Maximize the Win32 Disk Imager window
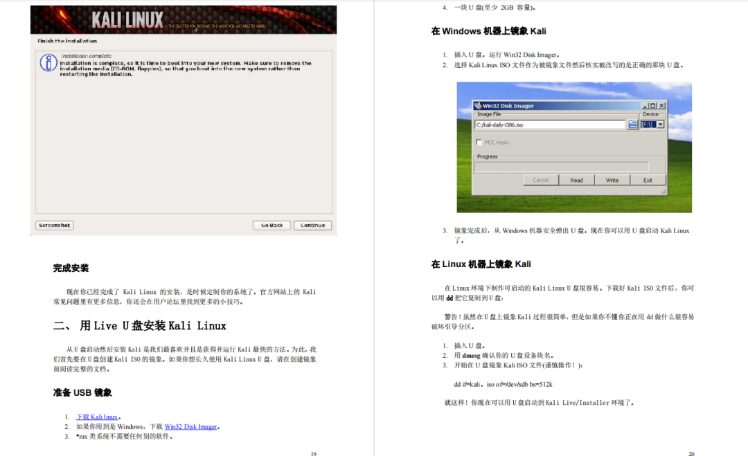The height and width of the screenshot is (456, 748). point(653,106)
